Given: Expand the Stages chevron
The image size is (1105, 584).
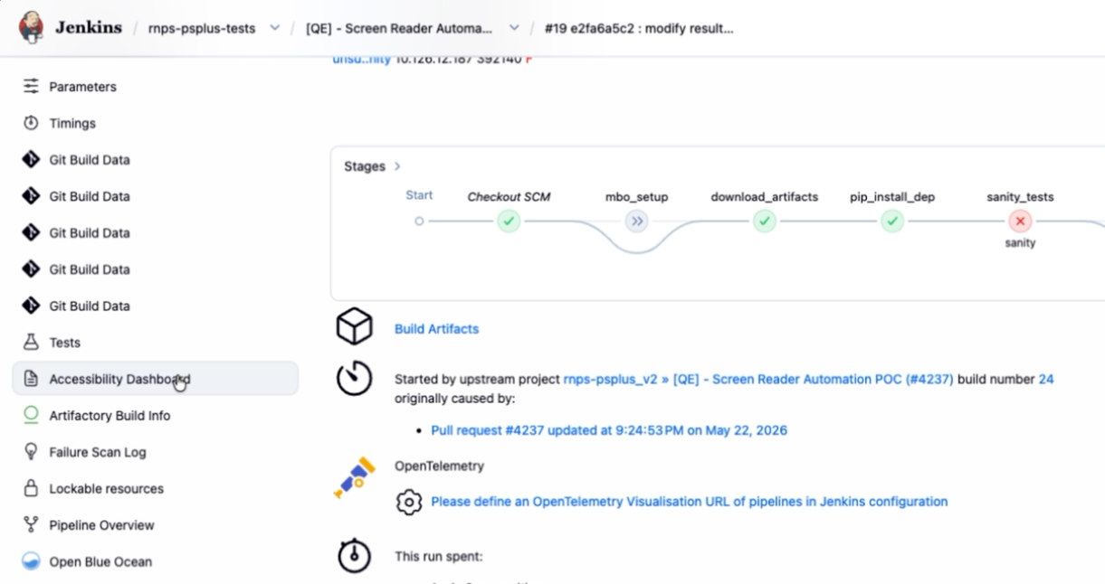Looking at the screenshot, I should point(397,166).
